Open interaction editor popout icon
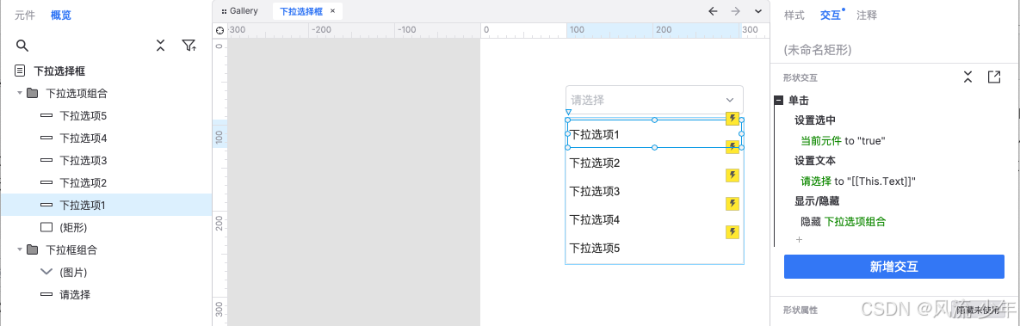Screen dimensions: 1020x326 (994, 77)
